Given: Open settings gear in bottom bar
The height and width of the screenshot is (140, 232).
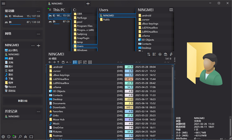Looking at the screenshot, I should point(3,136).
